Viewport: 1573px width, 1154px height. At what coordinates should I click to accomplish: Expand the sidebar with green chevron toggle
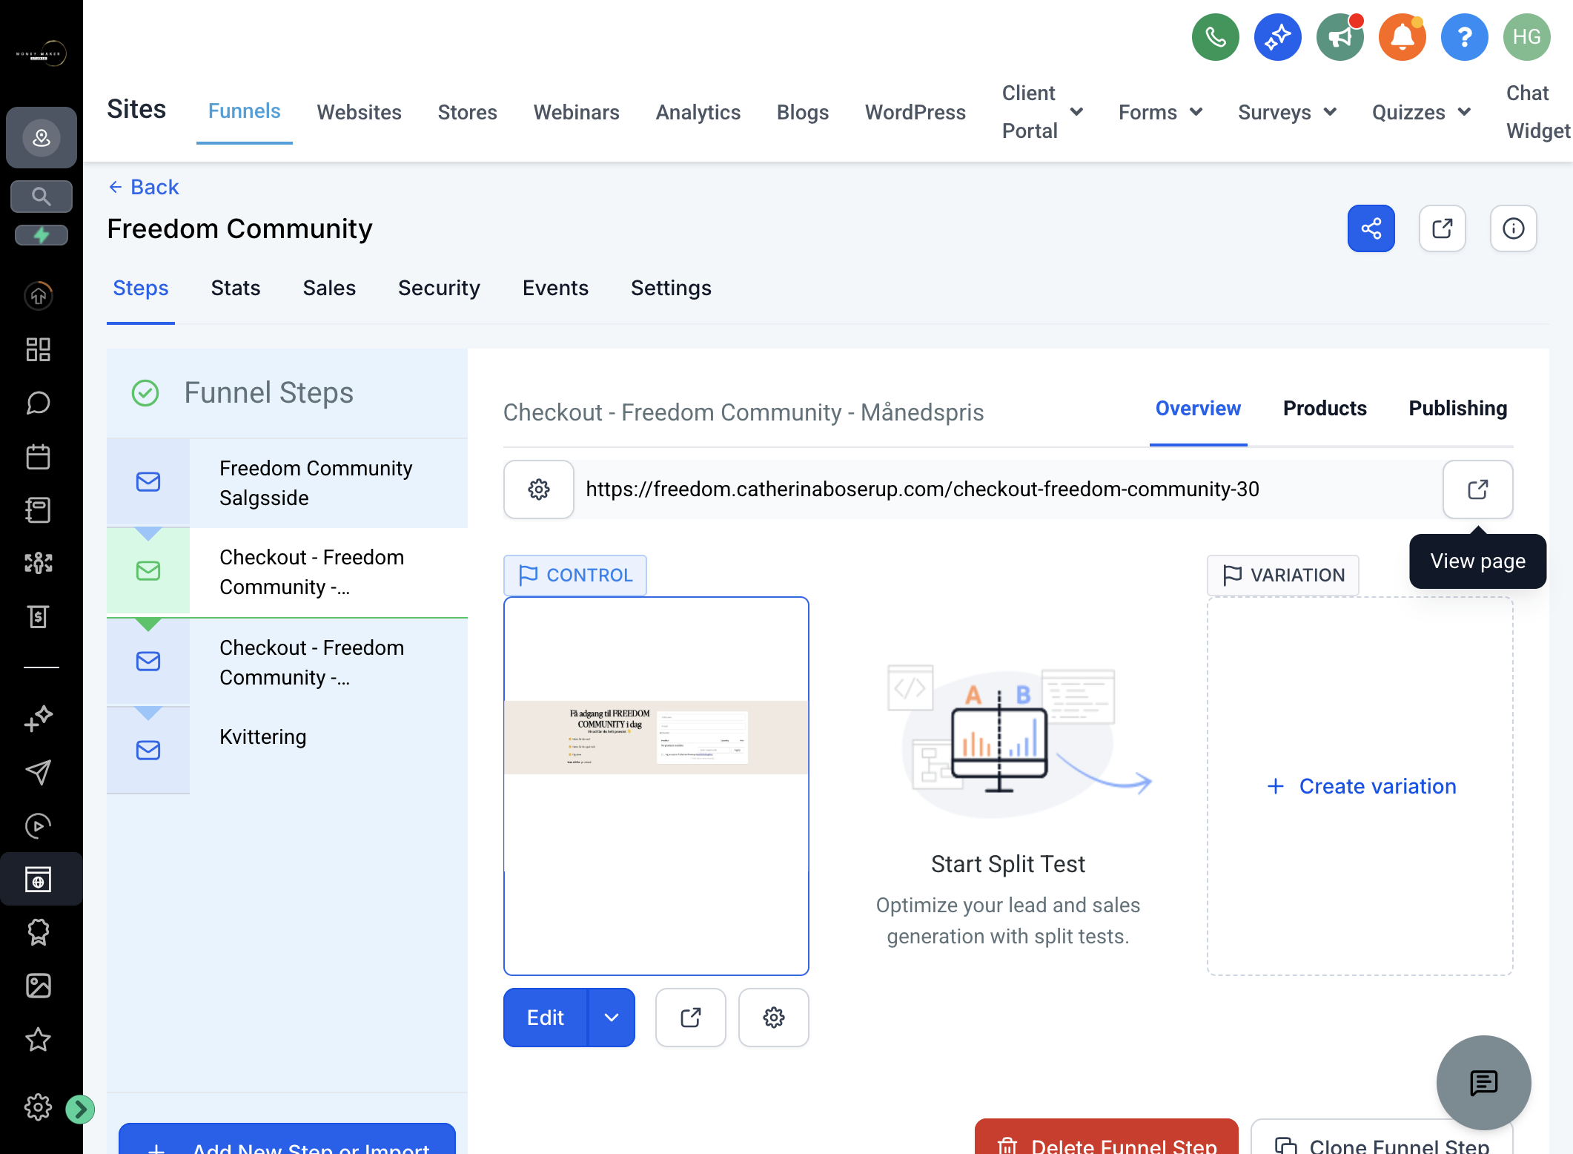tap(80, 1110)
